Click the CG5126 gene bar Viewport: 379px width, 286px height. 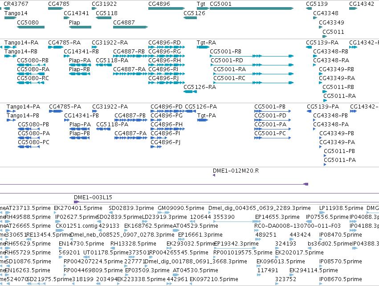(x=190, y=18)
